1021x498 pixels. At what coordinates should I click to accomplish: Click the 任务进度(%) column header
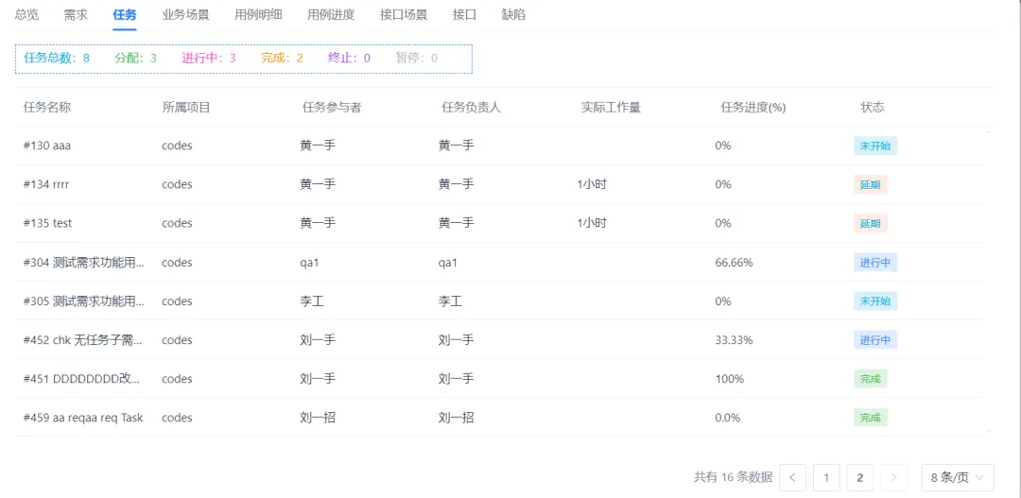(753, 107)
